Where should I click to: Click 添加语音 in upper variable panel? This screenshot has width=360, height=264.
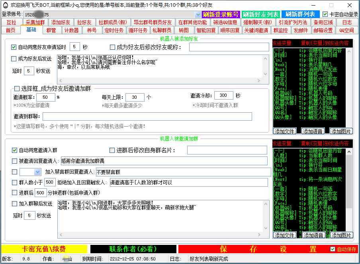pyautogui.click(x=313, y=131)
